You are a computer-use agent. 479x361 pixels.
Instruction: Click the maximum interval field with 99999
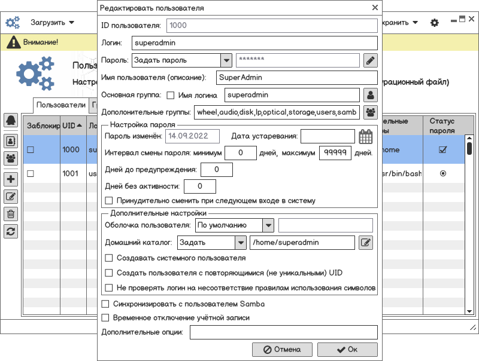coord(335,153)
